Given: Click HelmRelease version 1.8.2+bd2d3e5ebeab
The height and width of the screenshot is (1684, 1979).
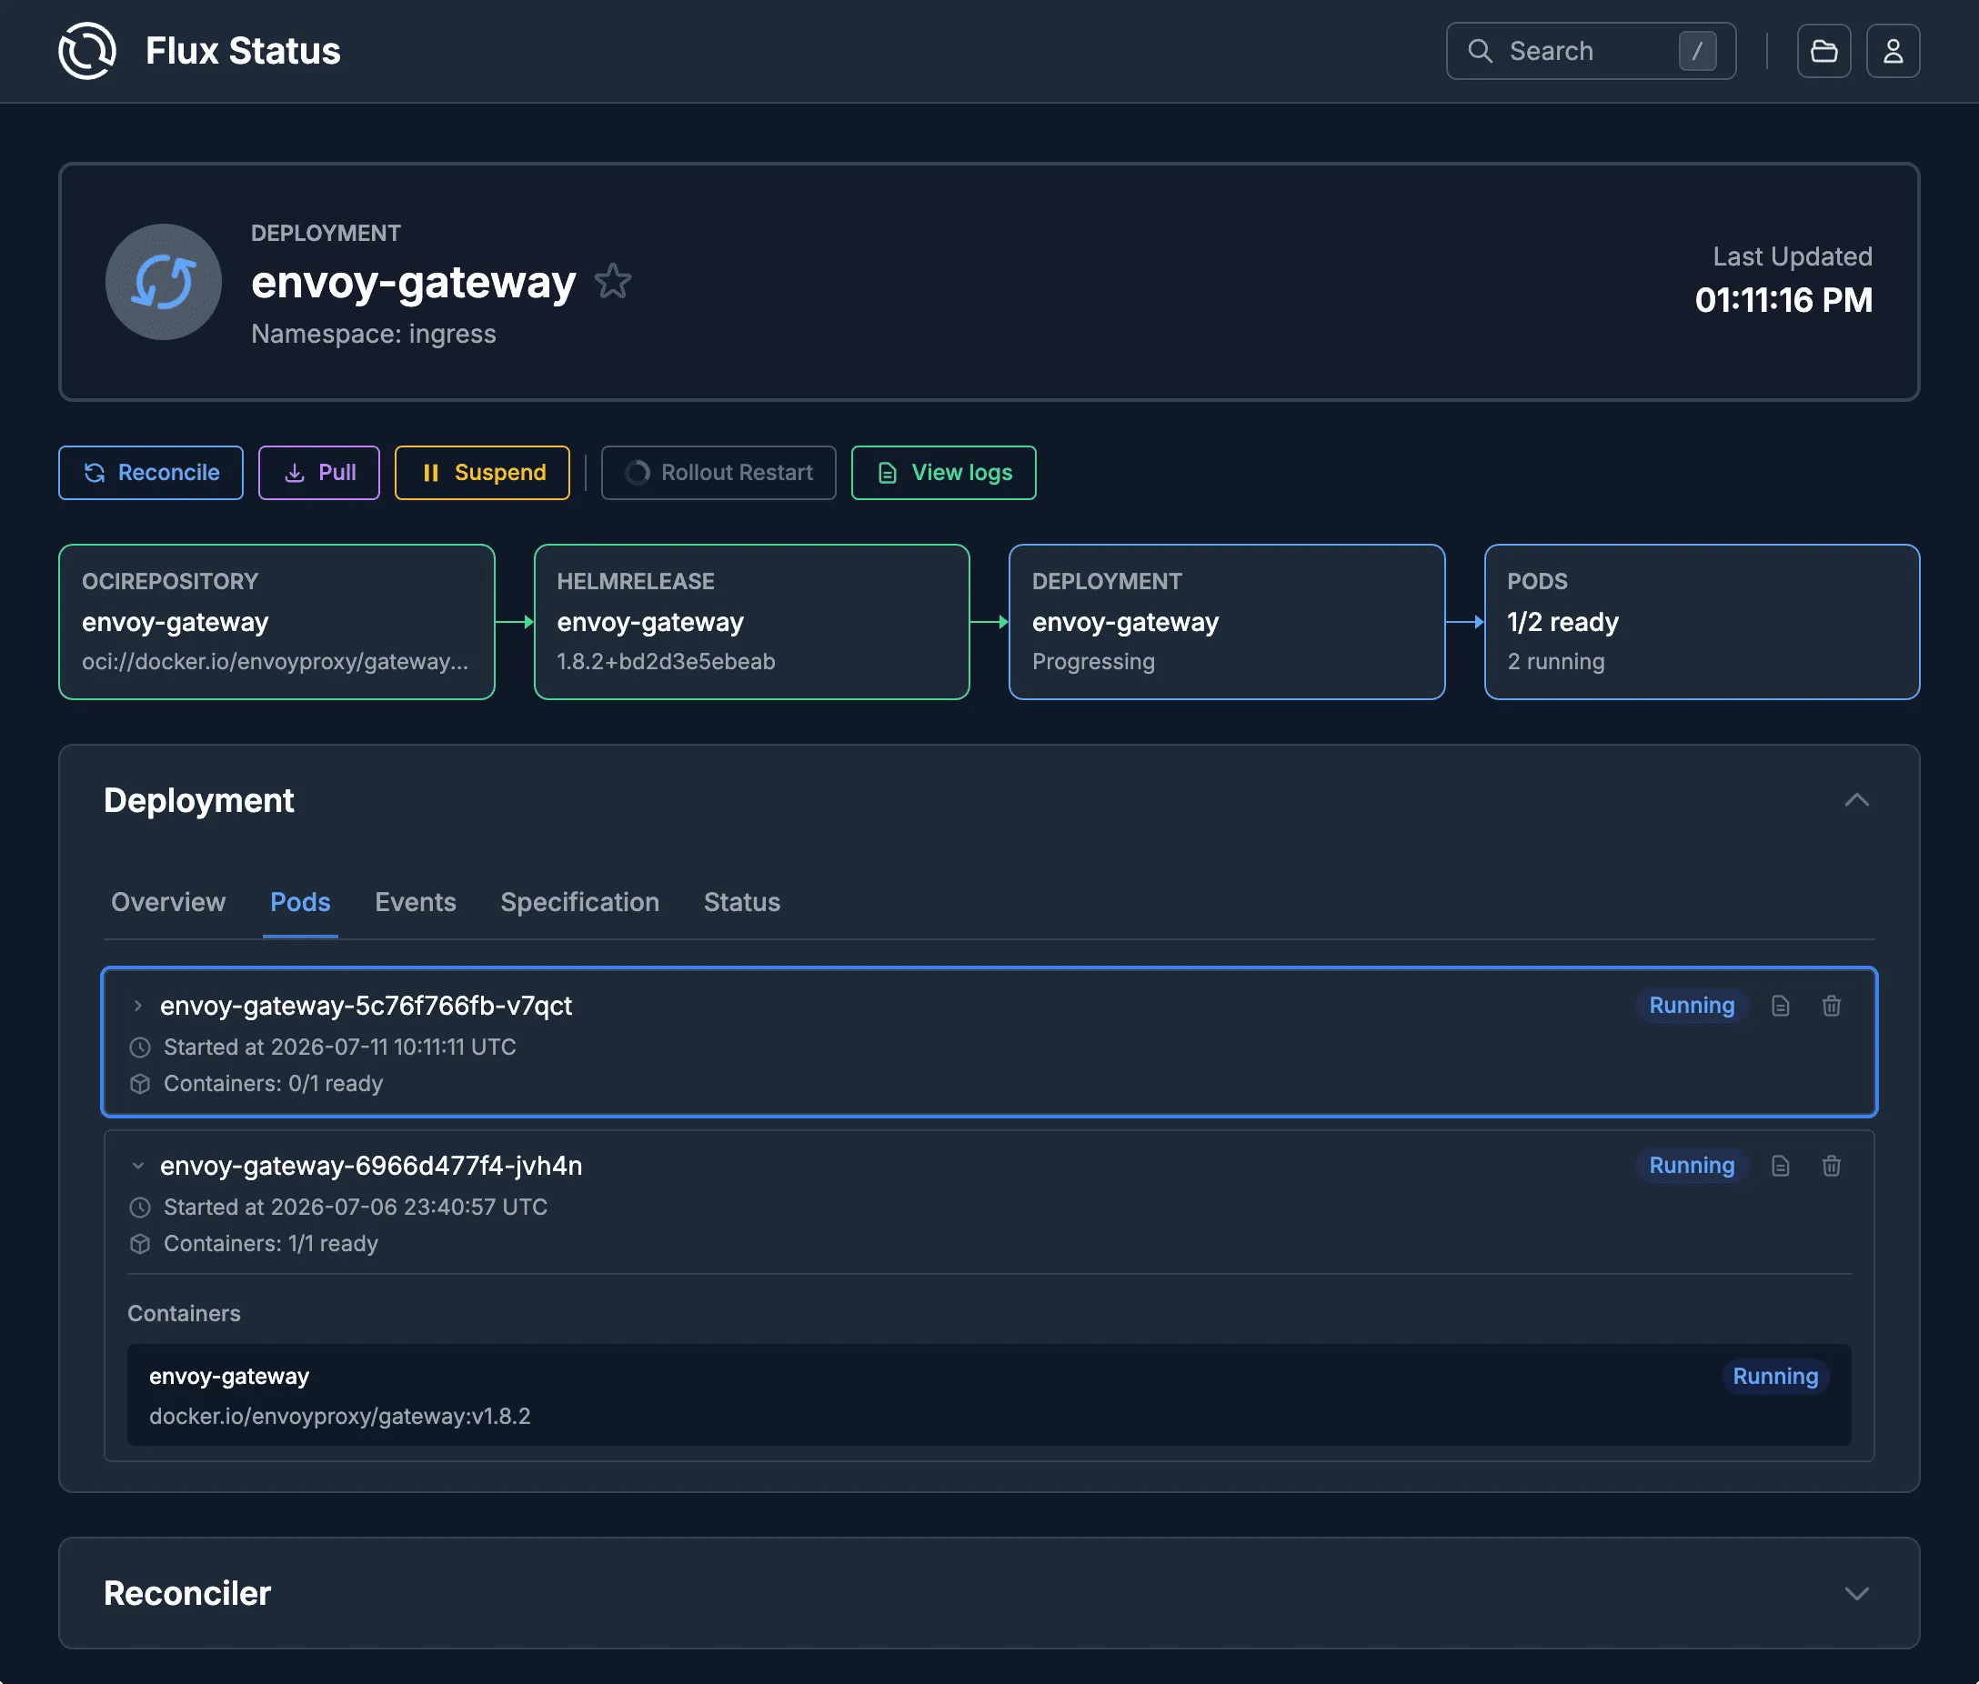Looking at the screenshot, I should (x=666, y=662).
